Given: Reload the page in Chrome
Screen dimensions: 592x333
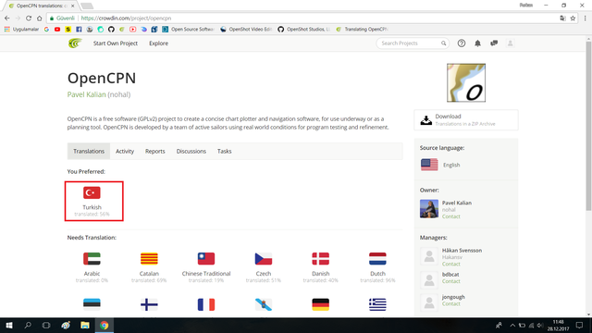Looking at the screenshot, I should click(x=29, y=18).
